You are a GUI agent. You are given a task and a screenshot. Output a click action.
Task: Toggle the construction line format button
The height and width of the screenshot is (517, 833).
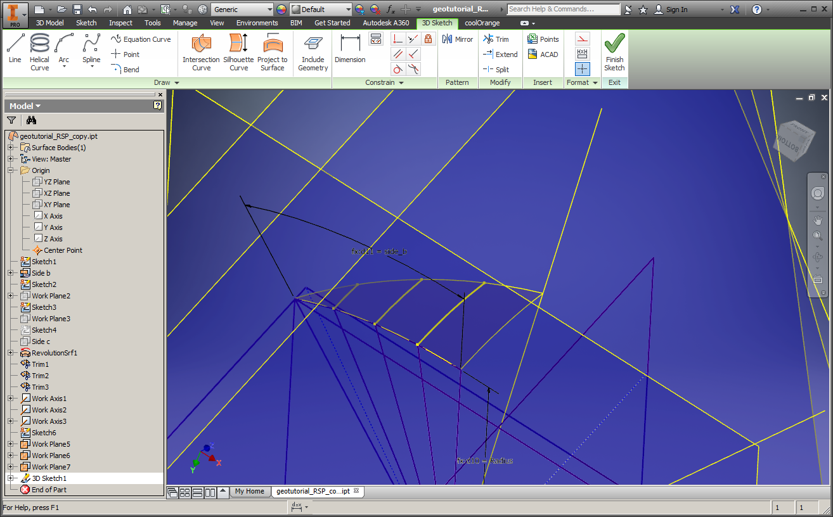583,39
